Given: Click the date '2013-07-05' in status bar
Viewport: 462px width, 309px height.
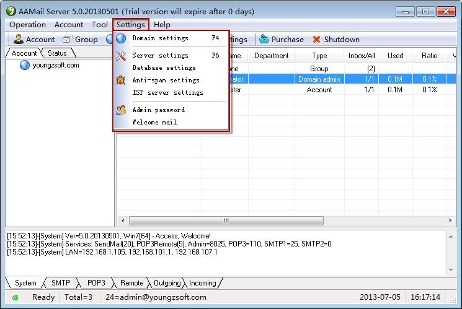Looking at the screenshot, I should [x=380, y=297].
